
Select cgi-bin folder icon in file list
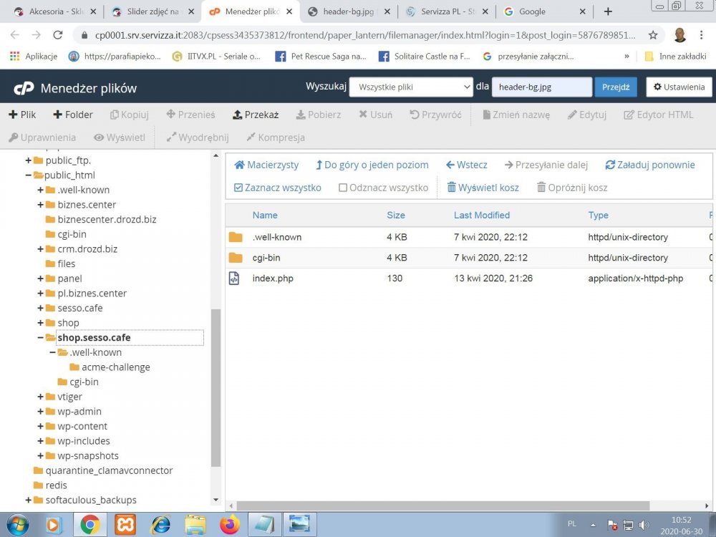(x=236, y=258)
